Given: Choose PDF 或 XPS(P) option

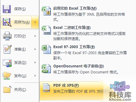Looking at the screenshot, I should click(x=66, y=85).
